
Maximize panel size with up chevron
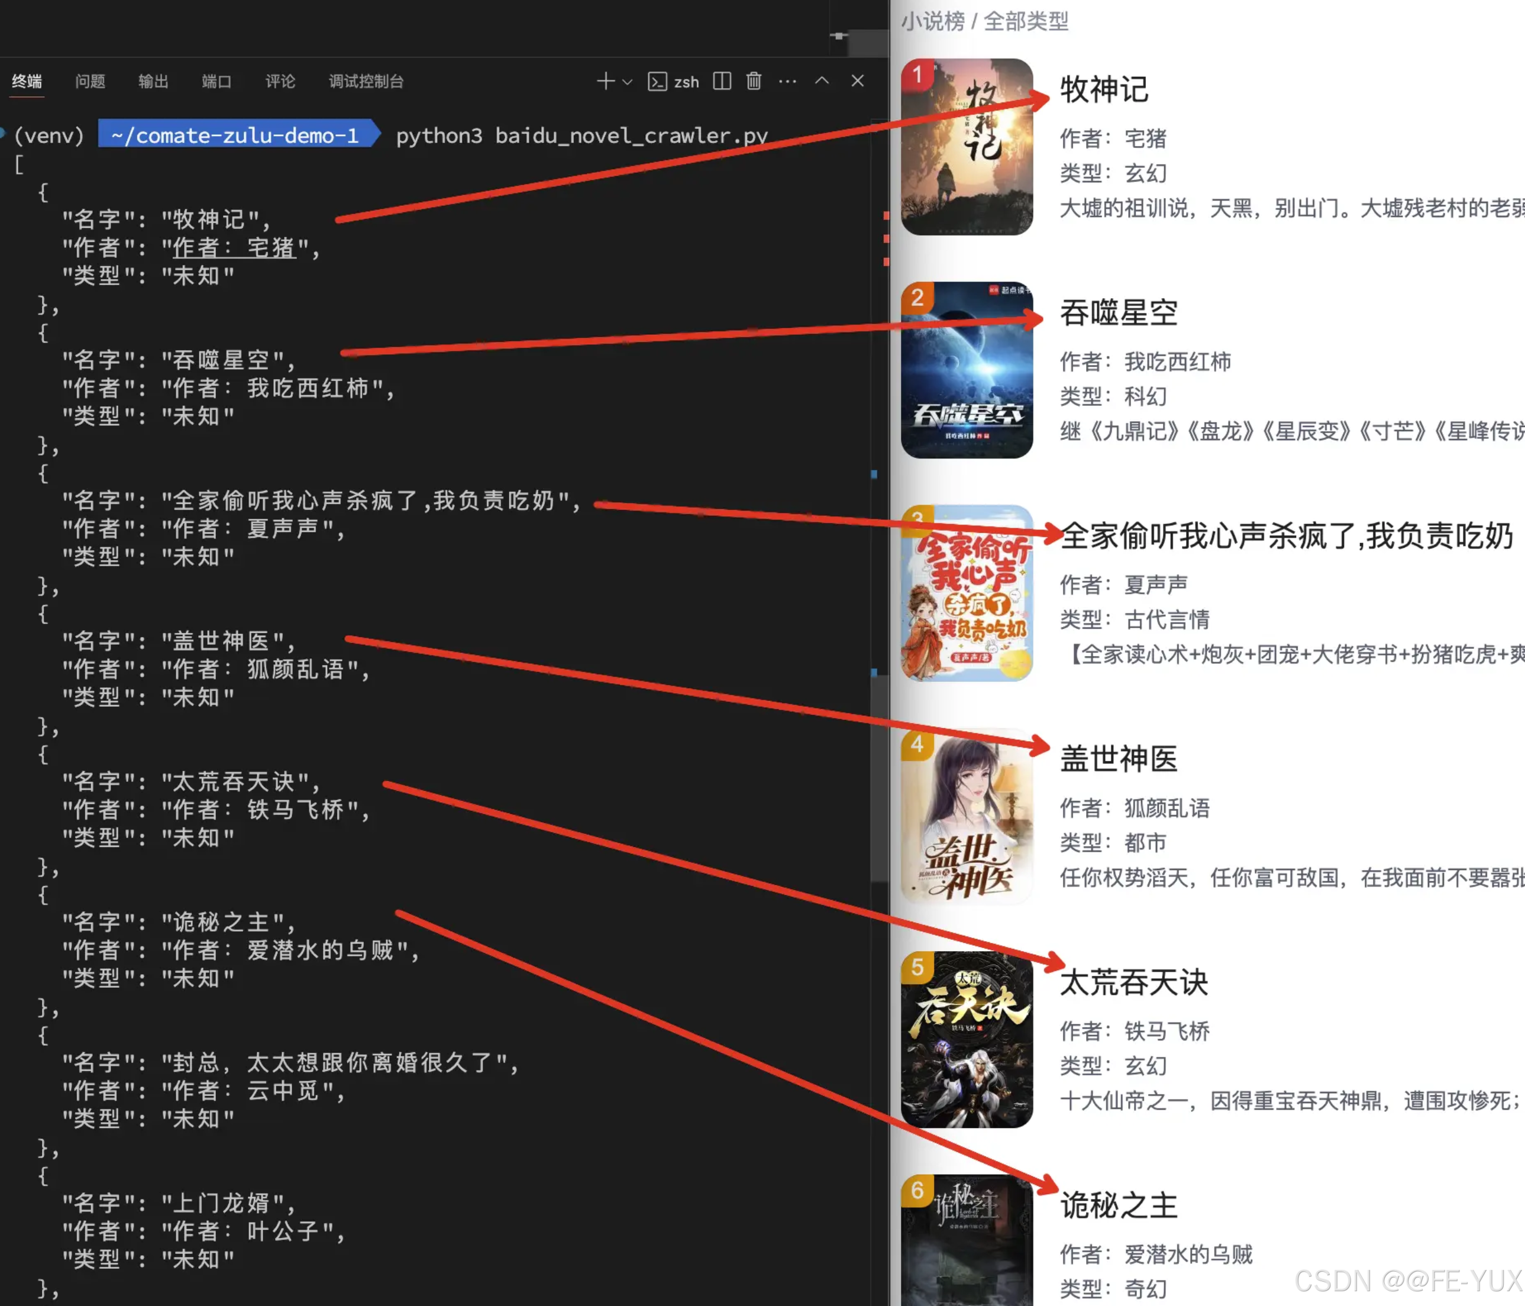(x=822, y=81)
